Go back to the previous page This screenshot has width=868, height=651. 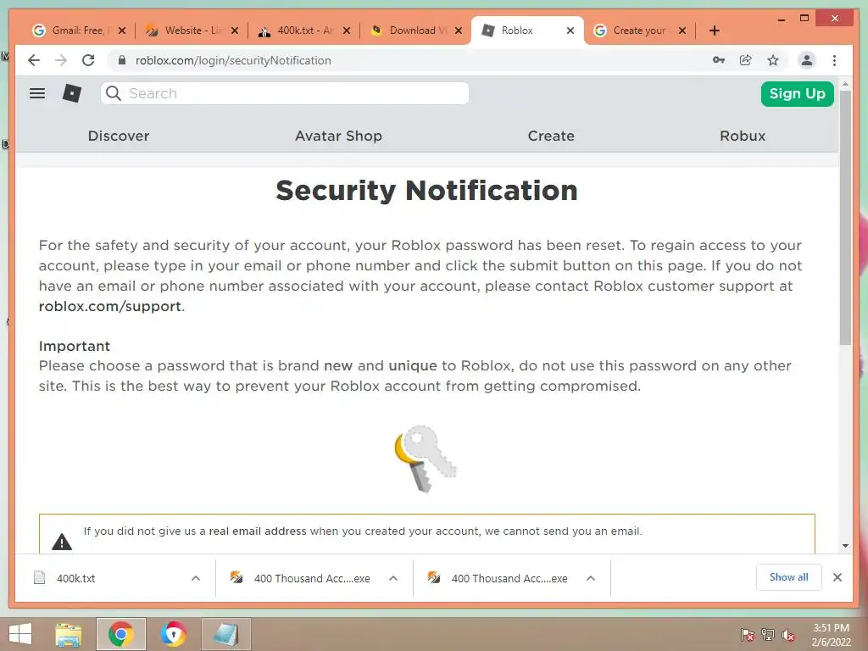pos(34,60)
